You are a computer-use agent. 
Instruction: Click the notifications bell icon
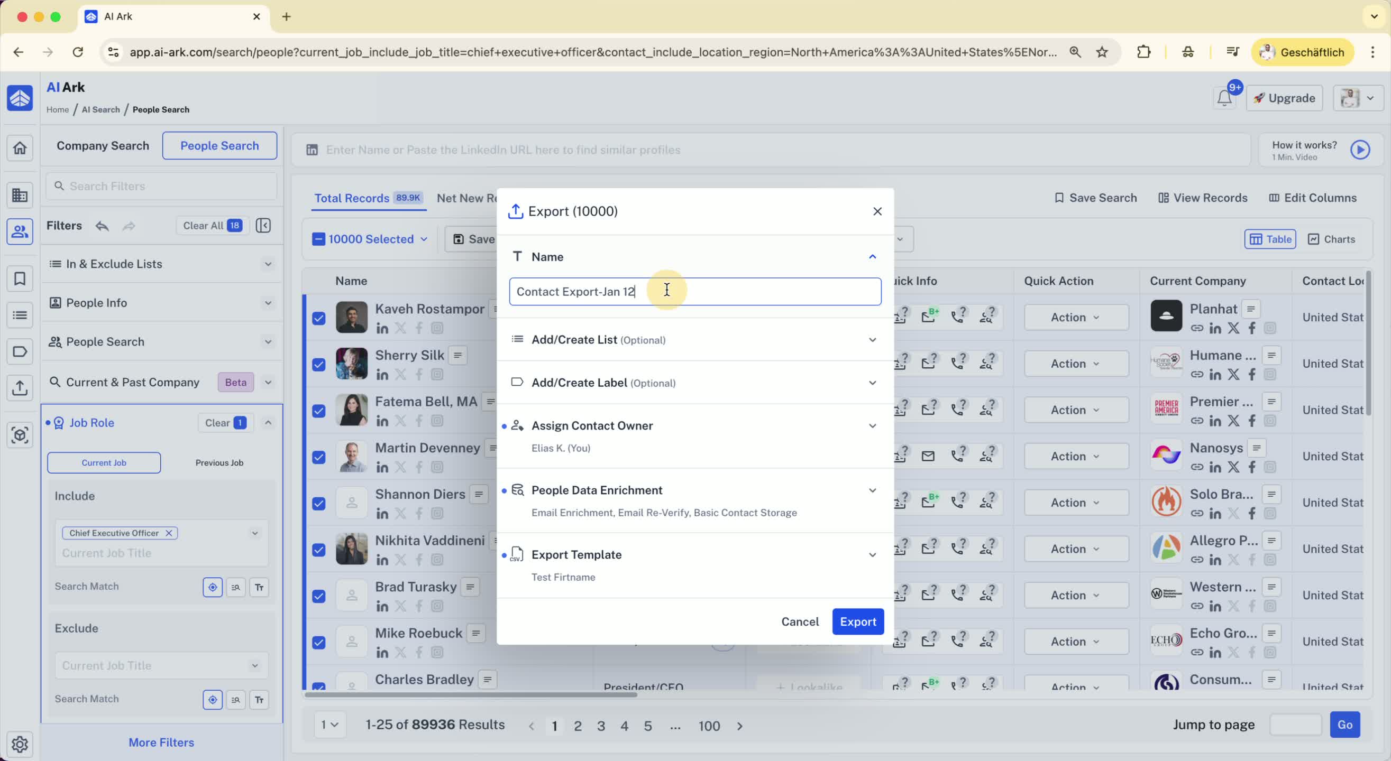1224,98
